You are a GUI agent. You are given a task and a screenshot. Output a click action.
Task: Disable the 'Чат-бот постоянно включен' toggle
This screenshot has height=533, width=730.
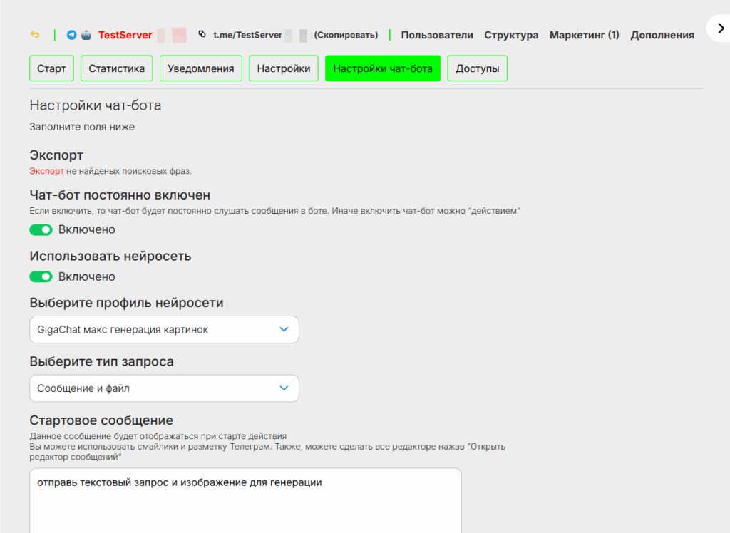[x=41, y=229]
